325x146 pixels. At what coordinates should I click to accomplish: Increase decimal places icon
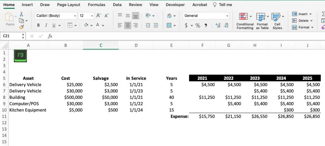(218, 25)
